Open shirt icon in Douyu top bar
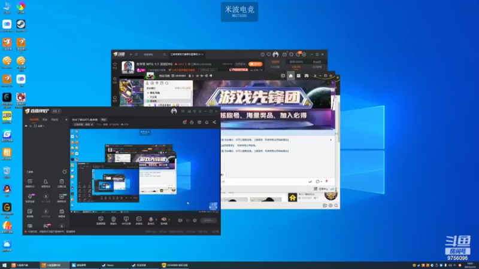This screenshot has height=269, width=479. pos(291,54)
